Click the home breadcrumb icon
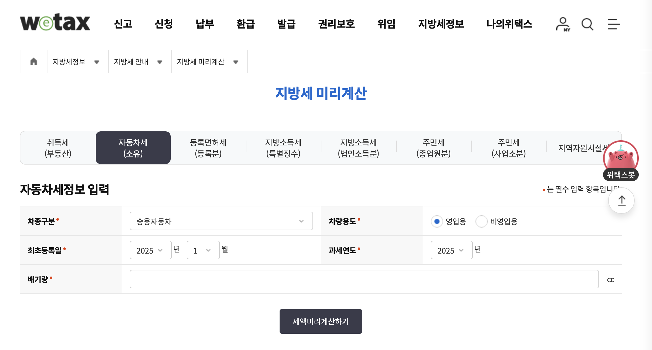Screen dimensions: 652x350 [34, 61]
